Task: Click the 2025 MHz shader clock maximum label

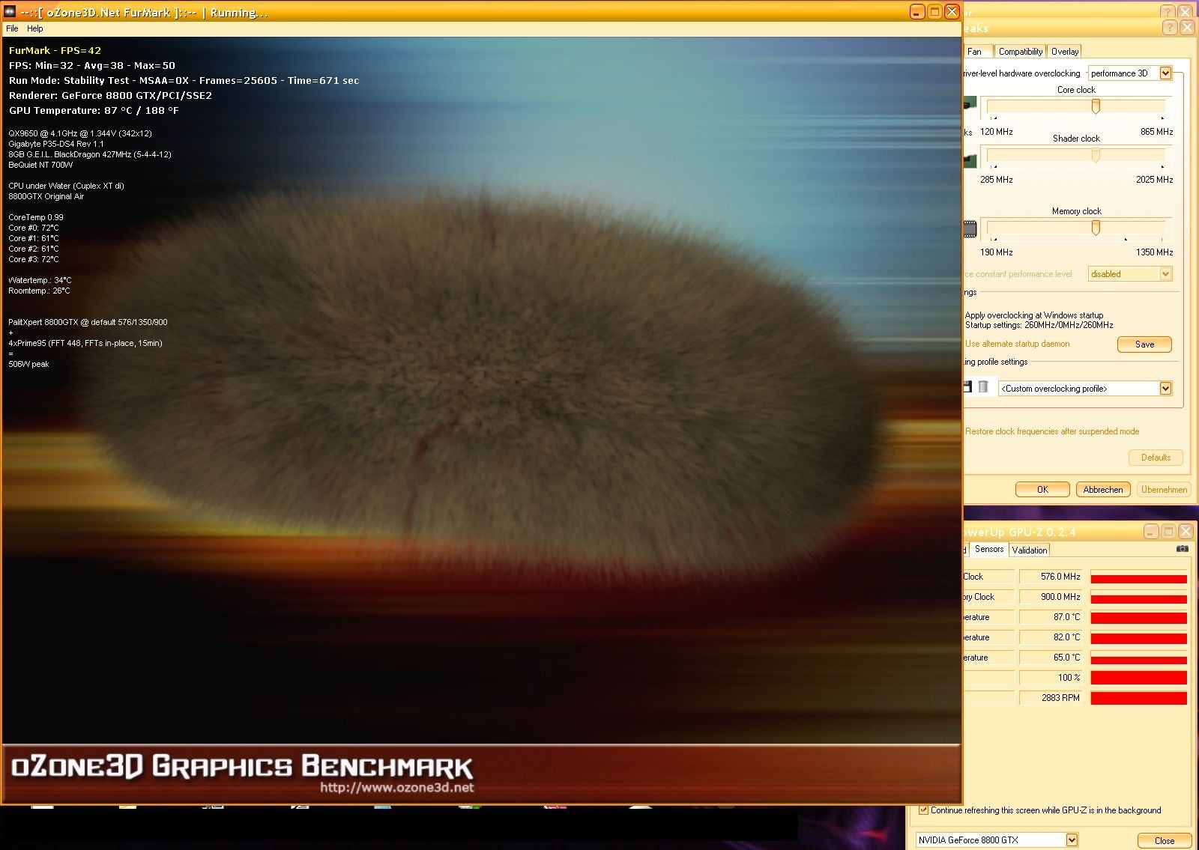Action: [1154, 180]
